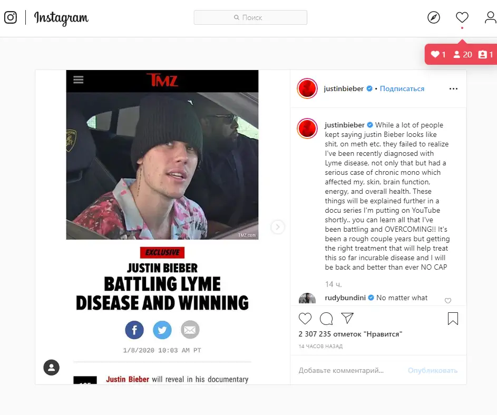
Task: Click the comment speech bubble icon
Action: tap(326, 319)
